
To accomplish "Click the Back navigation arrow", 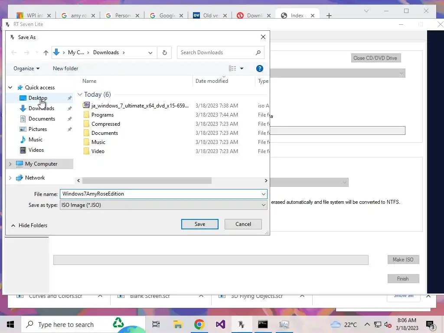I will click(14, 52).
